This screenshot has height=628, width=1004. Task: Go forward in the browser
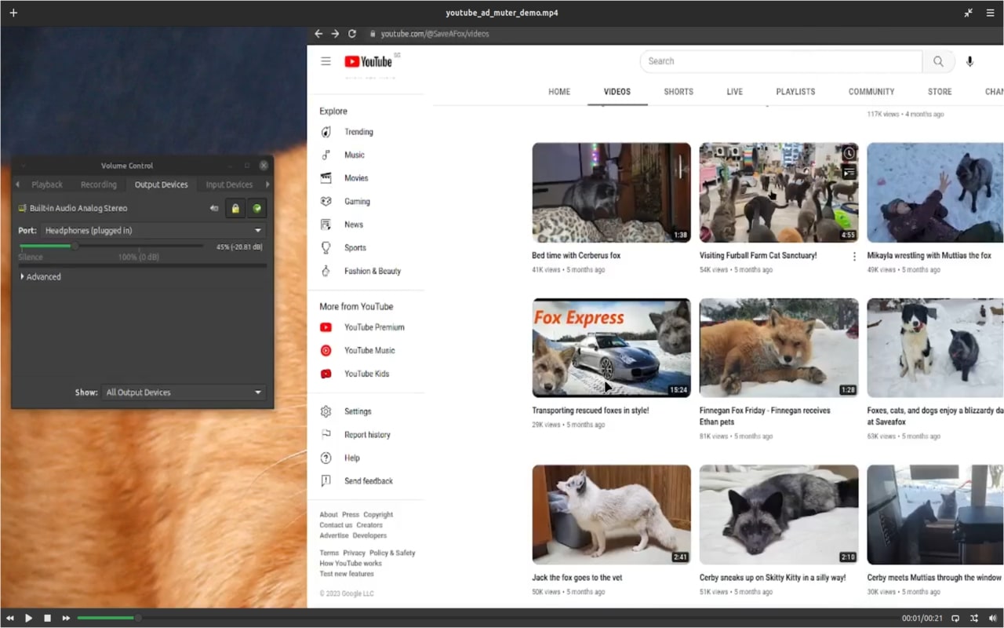pos(335,34)
